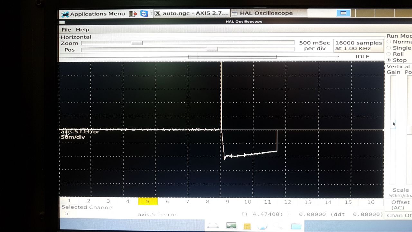
Task: Open the File menu
Action: pyautogui.click(x=66, y=30)
